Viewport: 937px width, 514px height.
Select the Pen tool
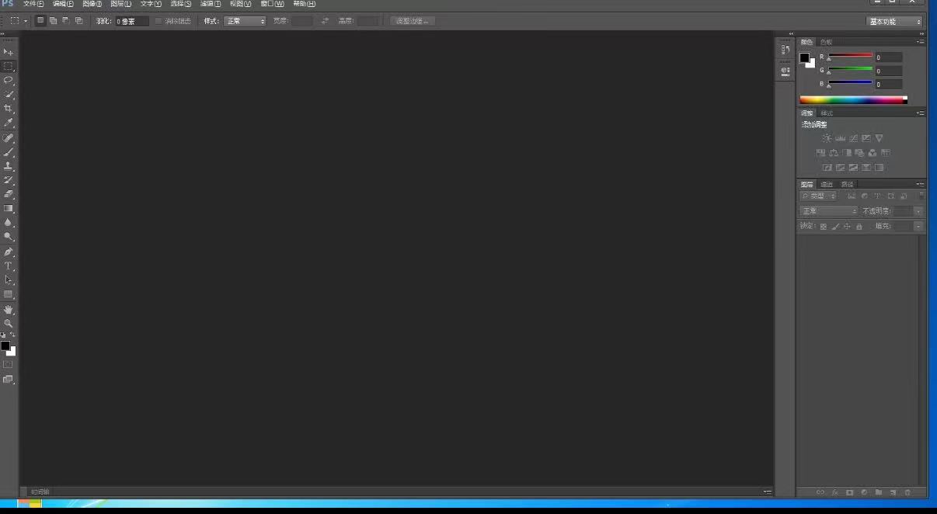(x=9, y=252)
